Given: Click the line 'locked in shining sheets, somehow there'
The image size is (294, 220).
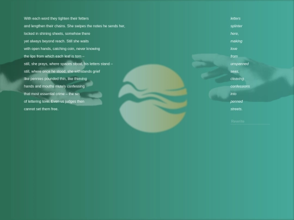Looking at the screenshot, I should pyautogui.click(x=57, y=34).
